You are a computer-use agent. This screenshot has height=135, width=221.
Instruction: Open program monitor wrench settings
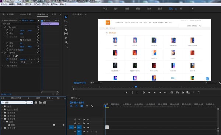(220, 83)
